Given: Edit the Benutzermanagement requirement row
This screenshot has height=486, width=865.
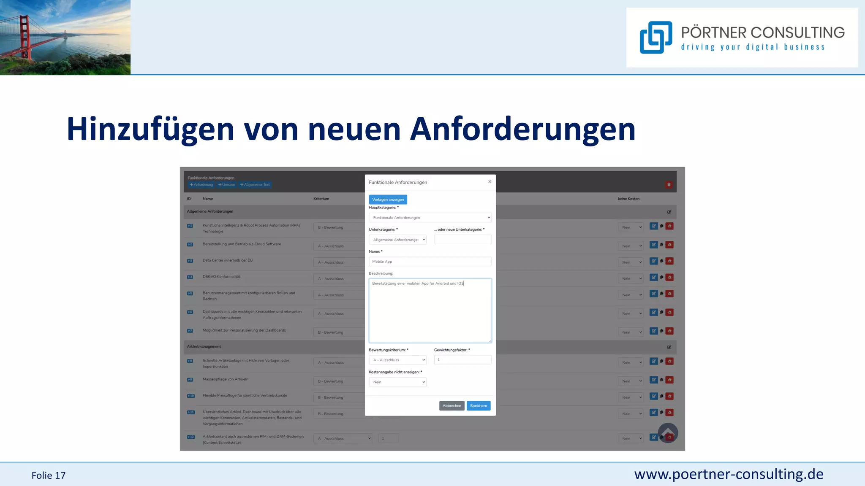Looking at the screenshot, I should pyautogui.click(x=653, y=294).
